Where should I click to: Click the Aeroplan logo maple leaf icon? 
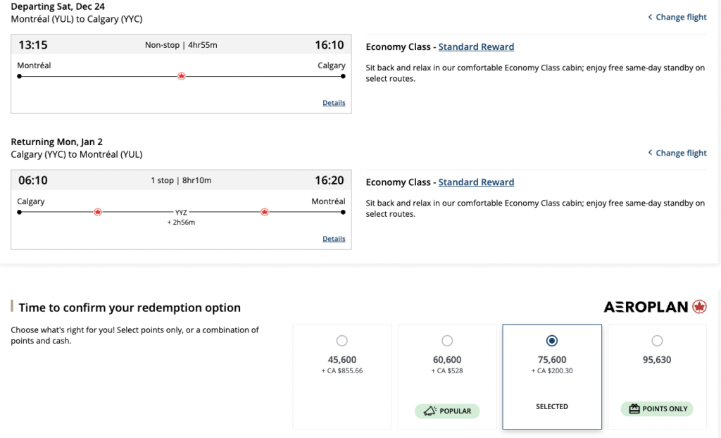699,307
